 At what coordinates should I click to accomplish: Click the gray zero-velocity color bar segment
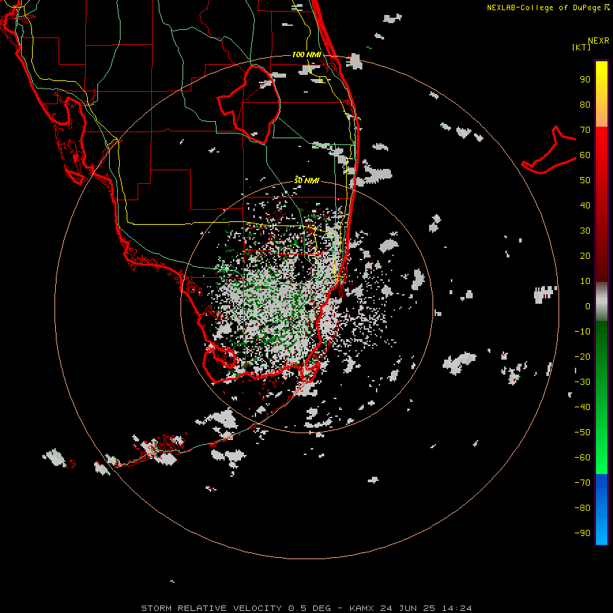point(601,302)
